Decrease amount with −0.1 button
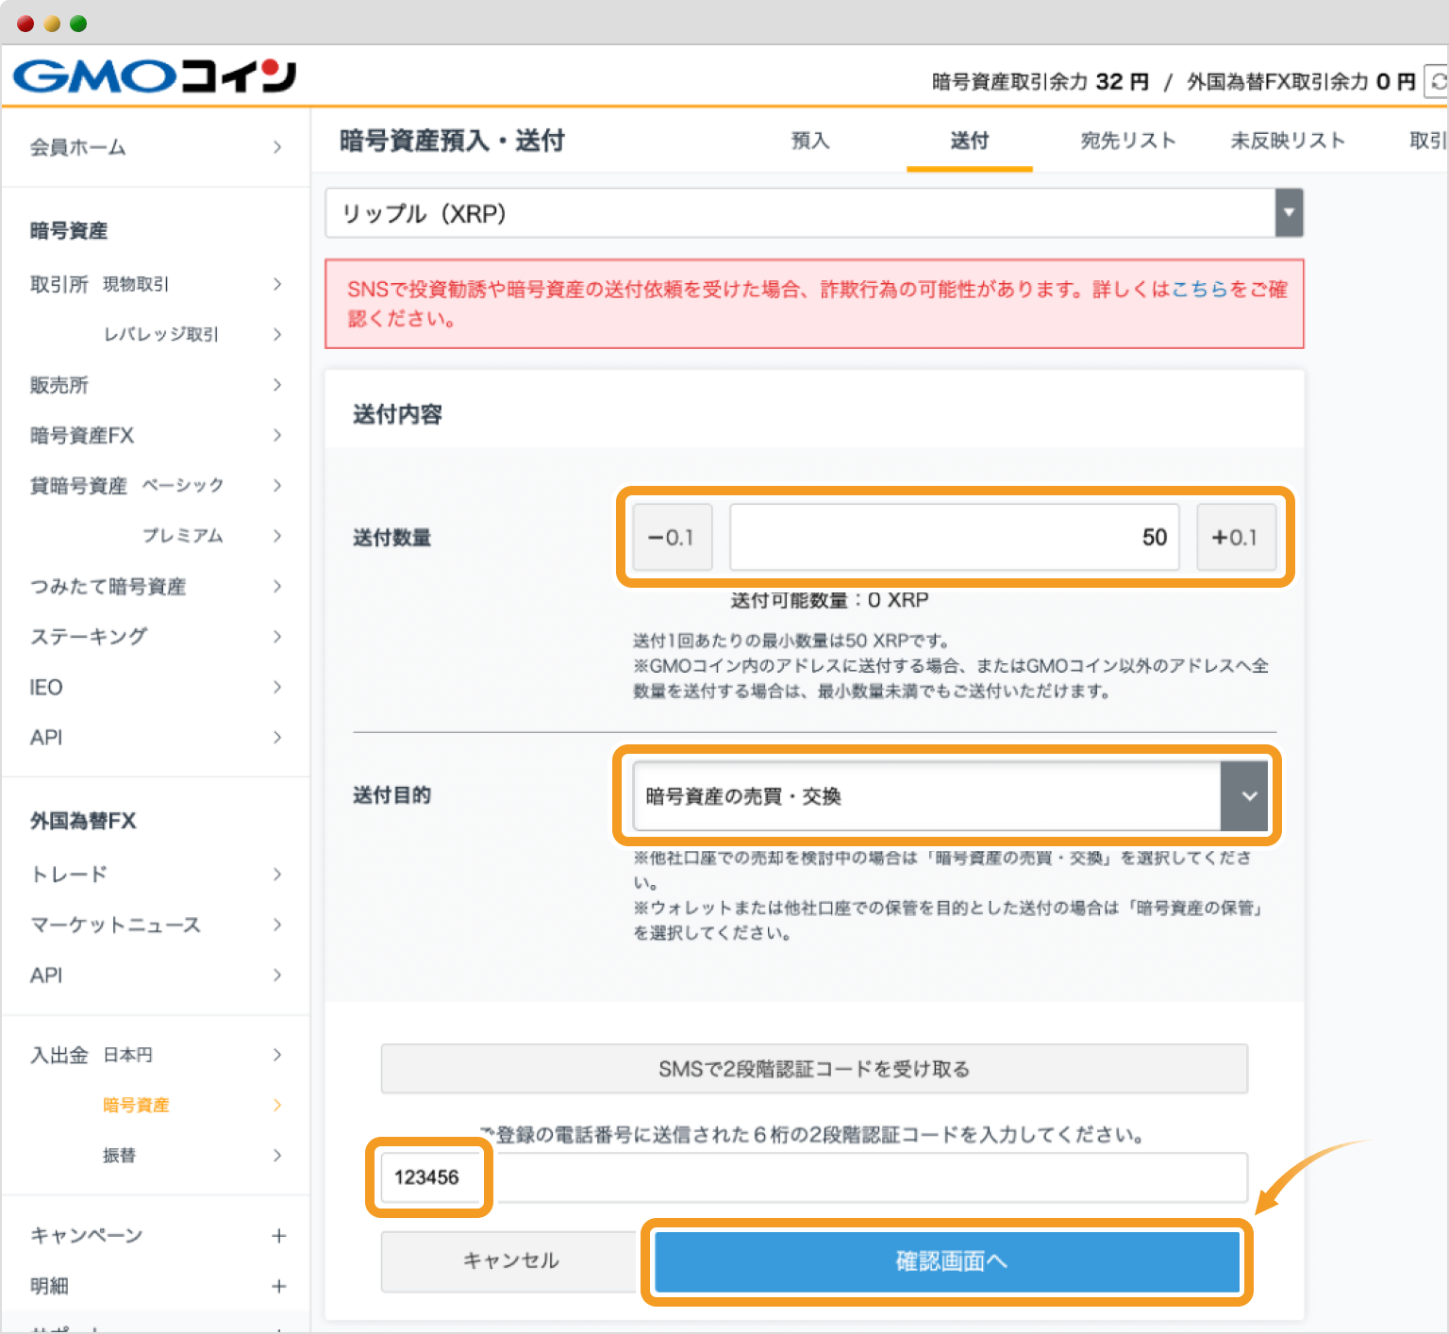1449x1334 pixels. 672,537
